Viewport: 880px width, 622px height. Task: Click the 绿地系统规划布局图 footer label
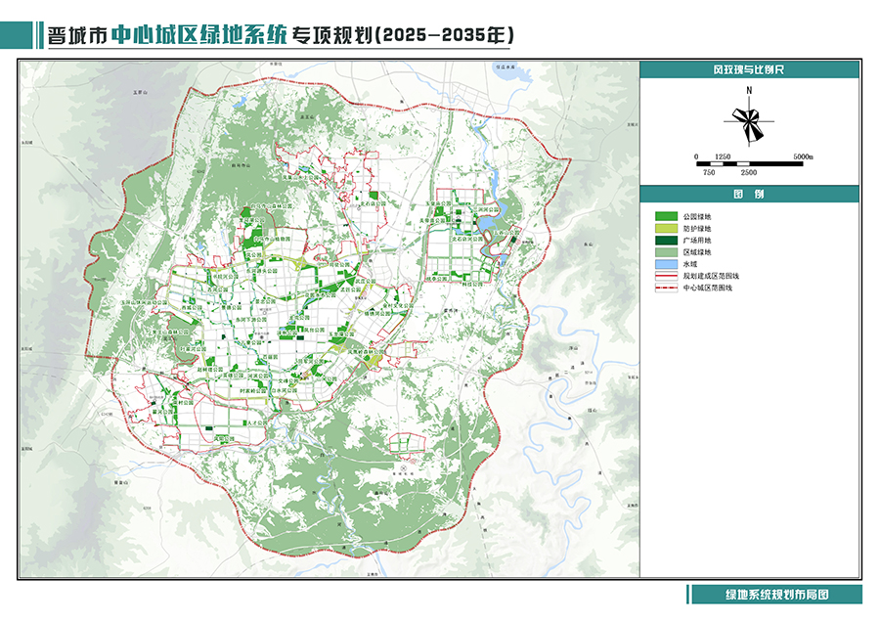776,595
